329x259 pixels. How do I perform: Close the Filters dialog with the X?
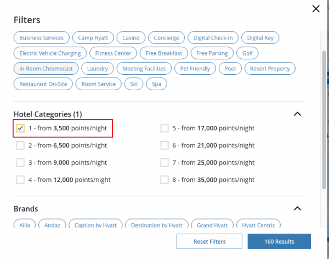coord(315,9)
